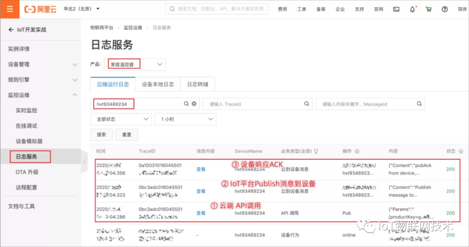Open the 1 小时 time range dropdown
Screen dimensions: 469x247
point(185,119)
